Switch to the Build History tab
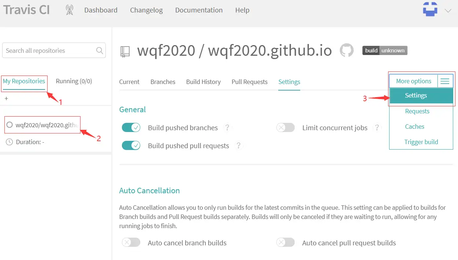 (x=203, y=82)
